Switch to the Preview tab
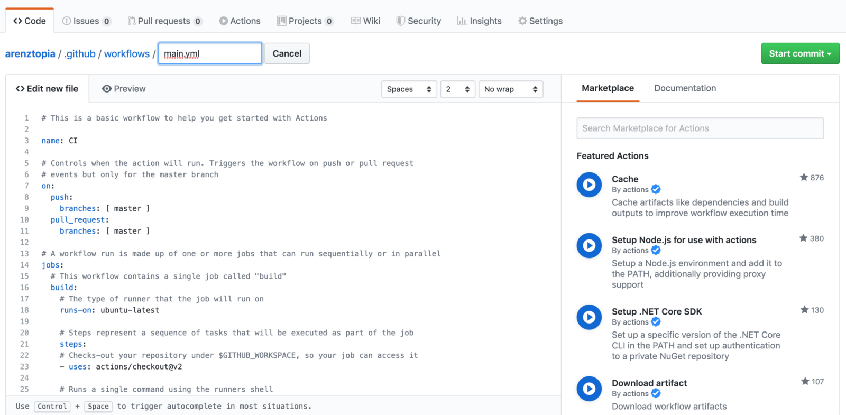The height and width of the screenshot is (415, 846). point(124,89)
